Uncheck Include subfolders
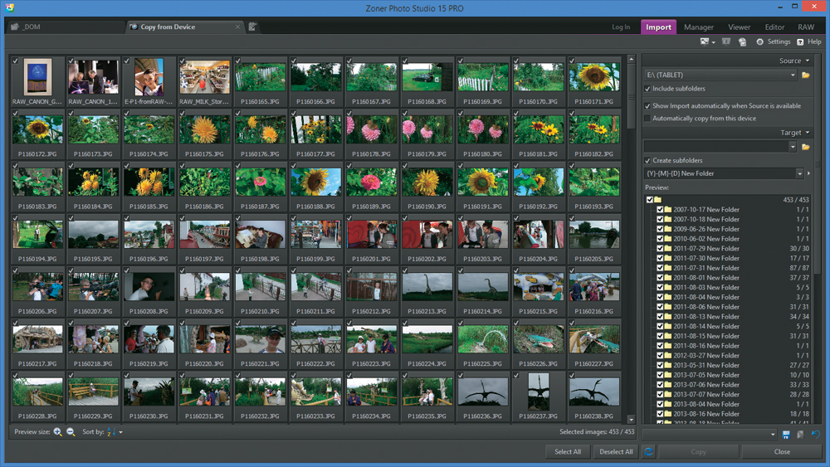This screenshot has width=830, height=467. click(x=648, y=89)
